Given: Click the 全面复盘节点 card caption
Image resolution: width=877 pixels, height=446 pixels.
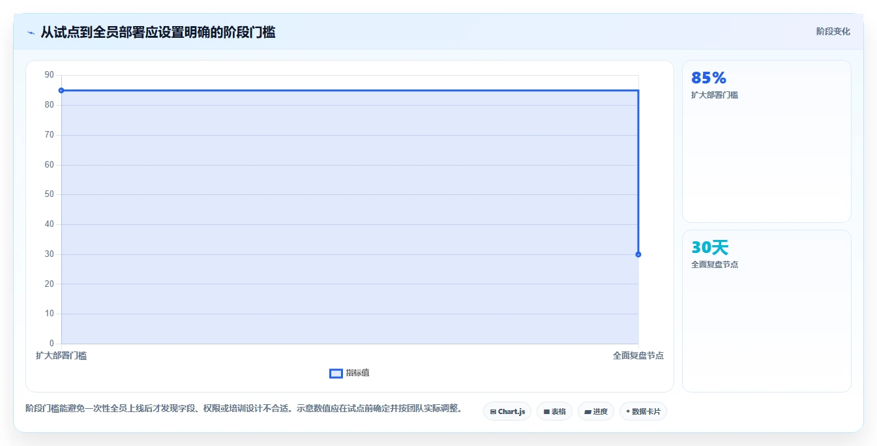Looking at the screenshot, I should [715, 265].
